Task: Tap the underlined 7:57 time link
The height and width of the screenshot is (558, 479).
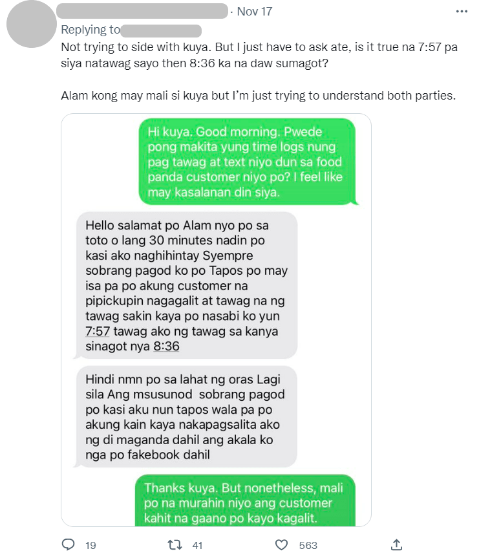Action: (97, 331)
